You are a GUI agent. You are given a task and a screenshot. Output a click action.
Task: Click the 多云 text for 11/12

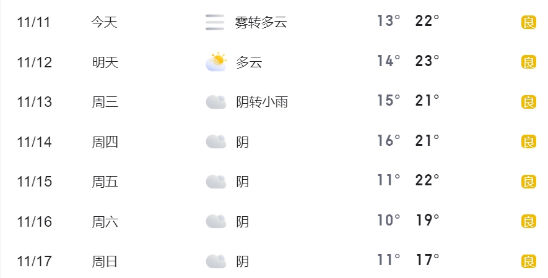pyautogui.click(x=249, y=62)
